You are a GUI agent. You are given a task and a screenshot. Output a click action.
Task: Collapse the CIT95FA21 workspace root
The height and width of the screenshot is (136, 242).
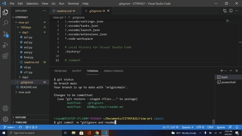coord(22,17)
